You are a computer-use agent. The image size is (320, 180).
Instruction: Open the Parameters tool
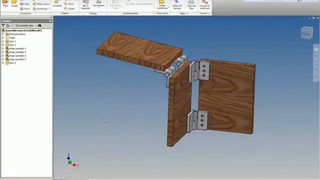pos(99,3)
